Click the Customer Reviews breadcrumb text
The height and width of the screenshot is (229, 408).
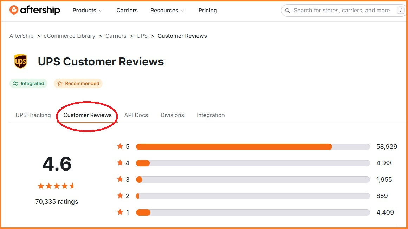pyautogui.click(x=182, y=36)
